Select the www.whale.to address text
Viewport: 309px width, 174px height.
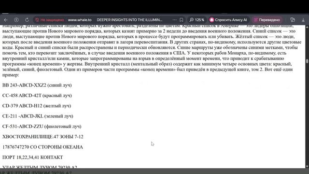(80, 20)
